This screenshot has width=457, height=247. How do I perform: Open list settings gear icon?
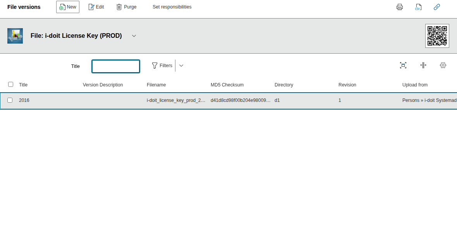443,65
